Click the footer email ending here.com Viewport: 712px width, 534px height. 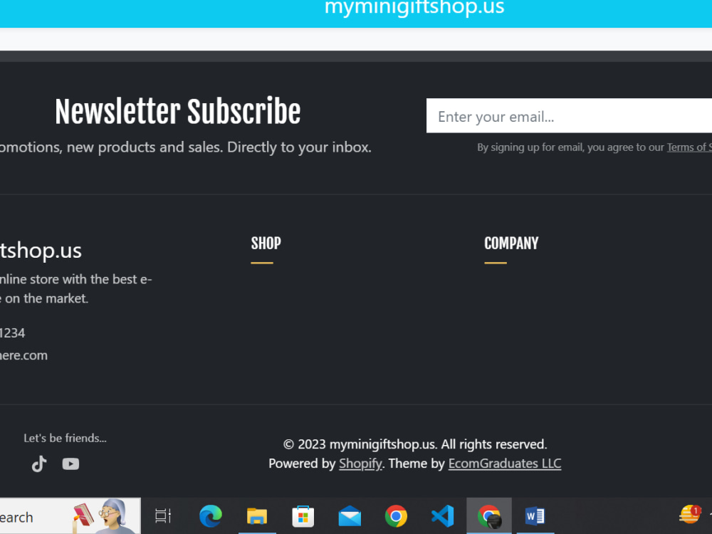(23, 355)
